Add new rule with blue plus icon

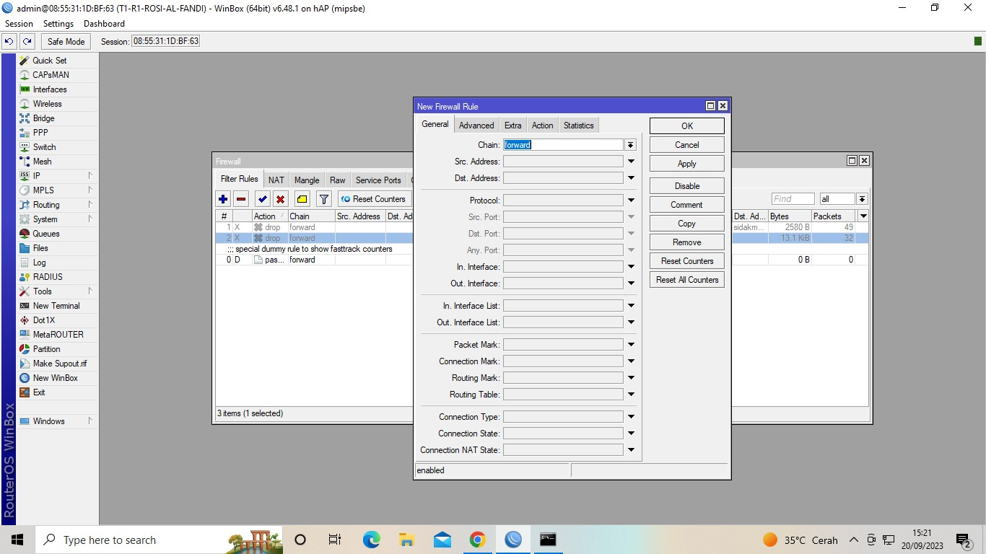pyautogui.click(x=223, y=199)
